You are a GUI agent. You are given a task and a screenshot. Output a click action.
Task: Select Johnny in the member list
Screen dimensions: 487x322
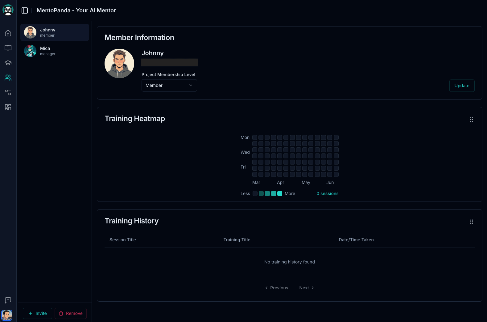coord(55,32)
